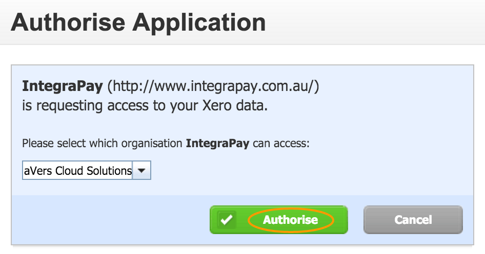This screenshot has height=254, width=485.
Task: Click the green Authorise button label
Action: tap(291, 220)
